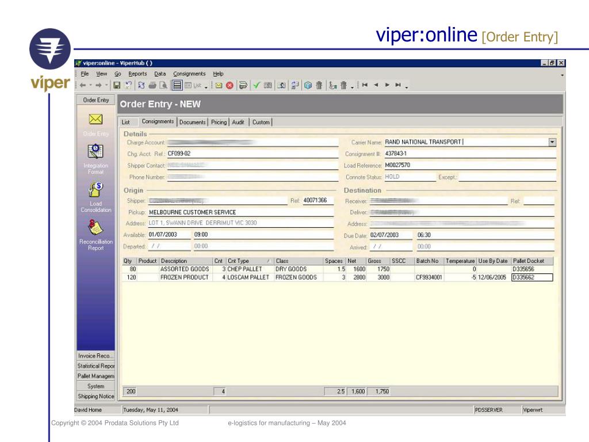Open the Forward history dropdown arrow

tap(106, 85)
